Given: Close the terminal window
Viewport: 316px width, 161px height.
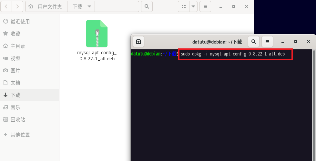Looking at the screenshot, I should click(309, 42).
